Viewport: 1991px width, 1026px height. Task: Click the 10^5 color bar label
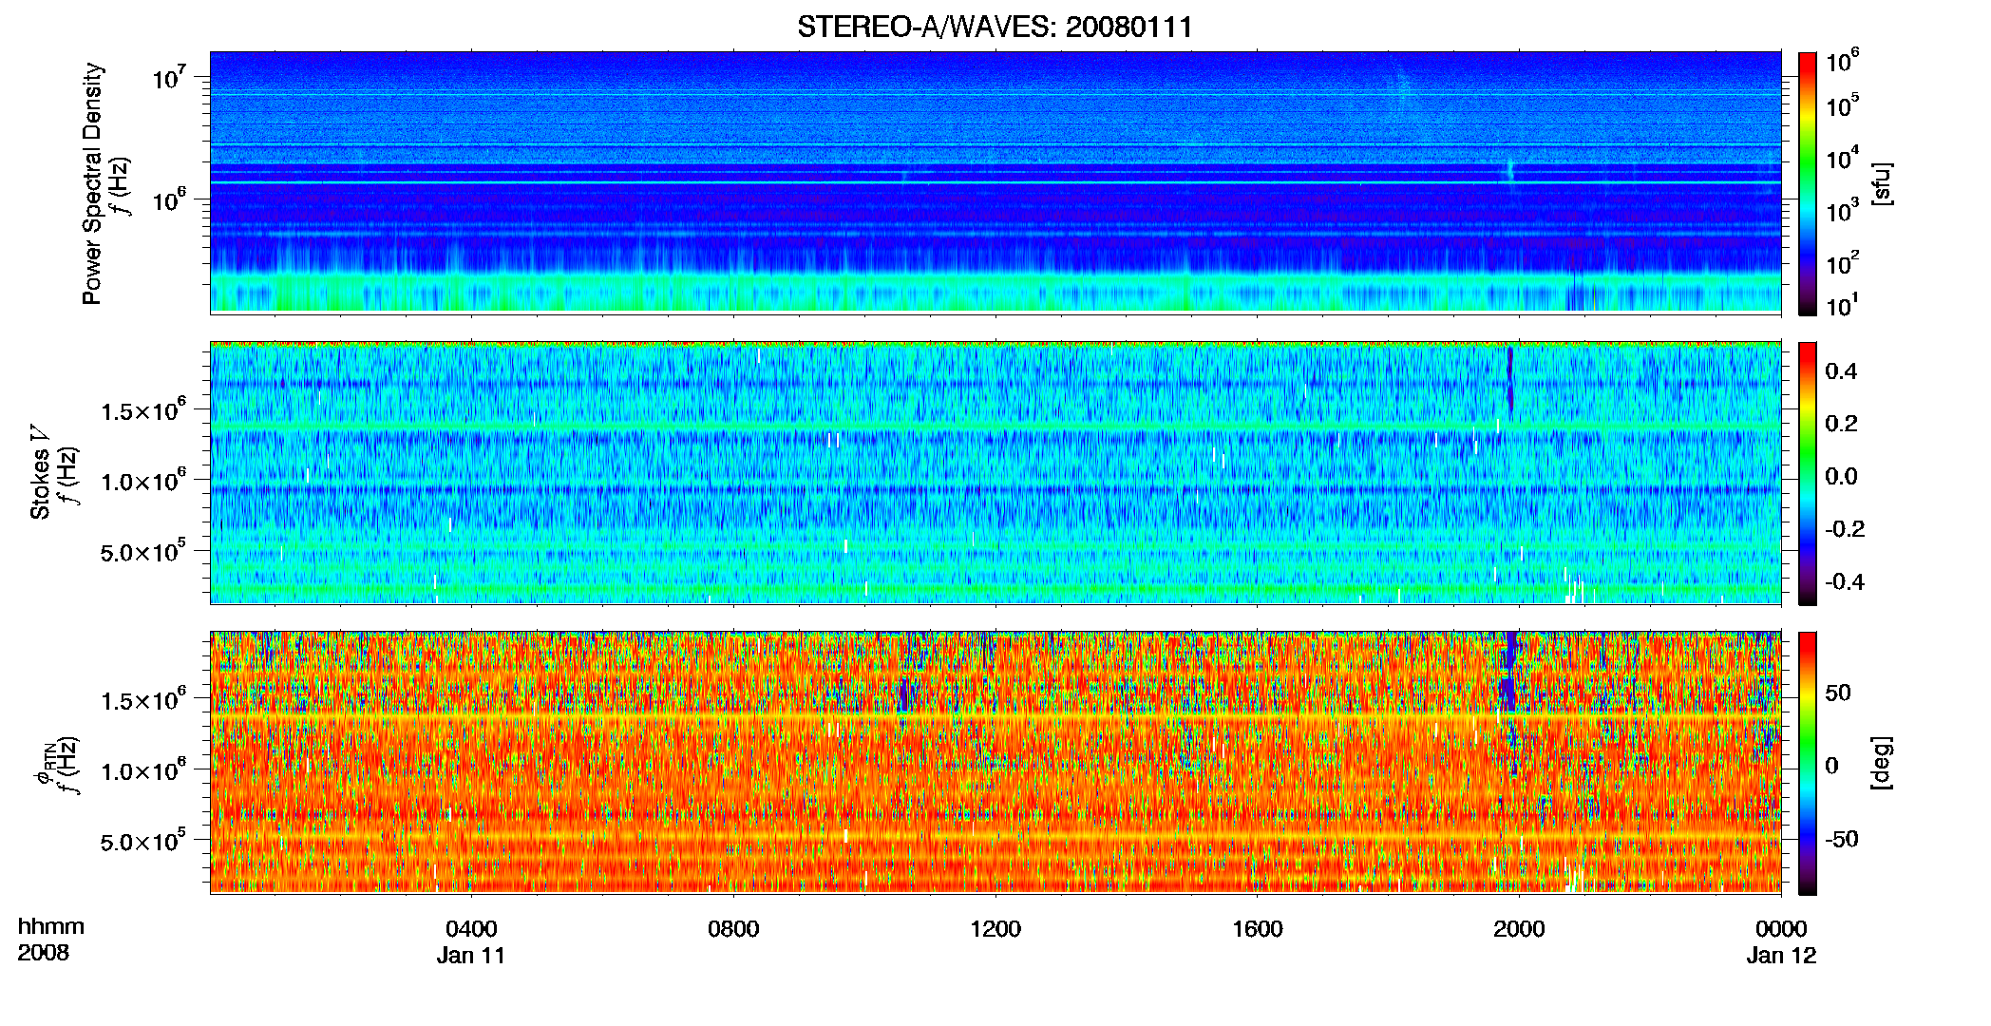coord(1843,105)
